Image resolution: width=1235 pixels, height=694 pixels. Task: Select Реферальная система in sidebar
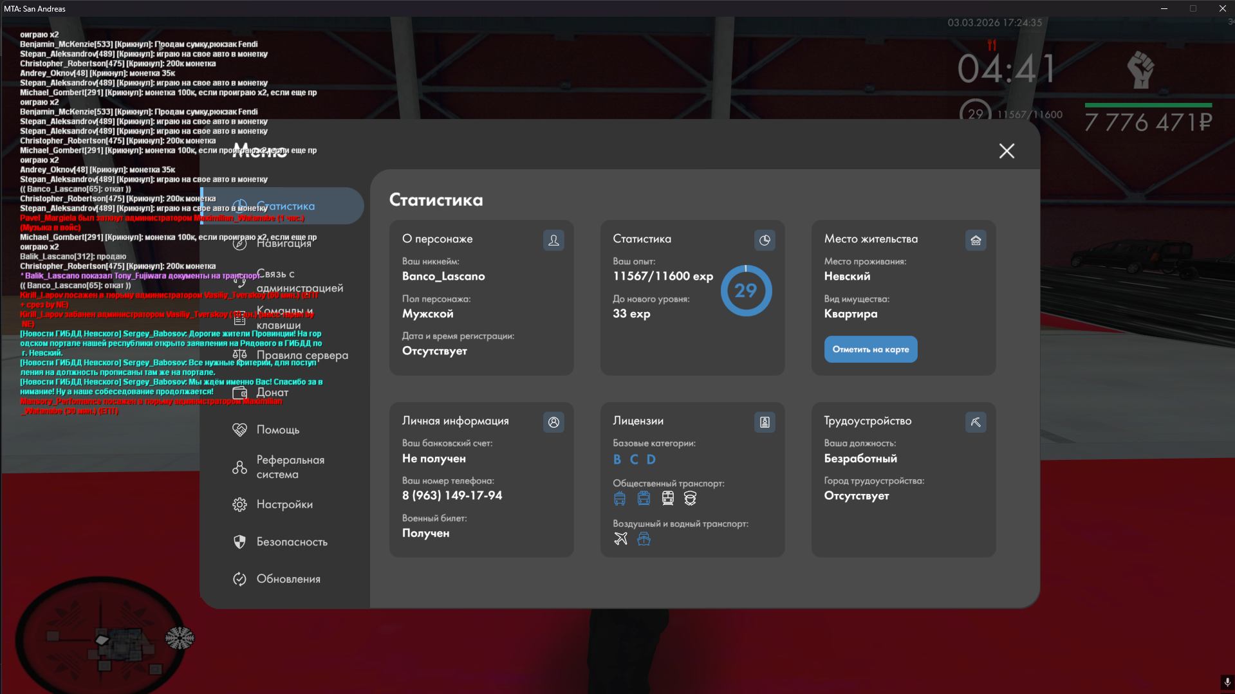tap(290, 467)
